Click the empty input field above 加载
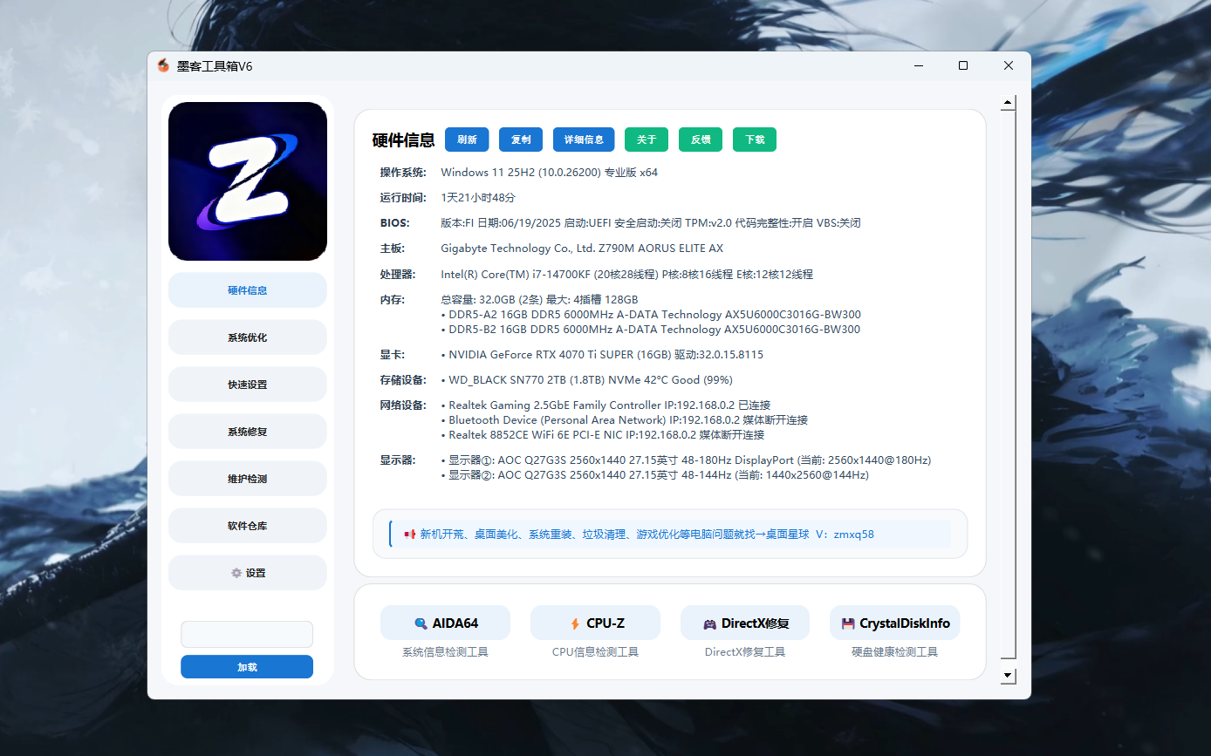This screenshot has width=1211, height=756. (x=247, y=634)
